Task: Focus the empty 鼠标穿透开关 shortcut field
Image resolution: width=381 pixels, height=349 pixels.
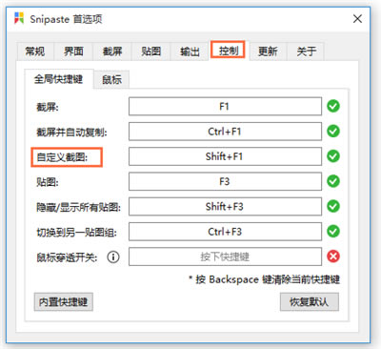Action: click(225, 257)
